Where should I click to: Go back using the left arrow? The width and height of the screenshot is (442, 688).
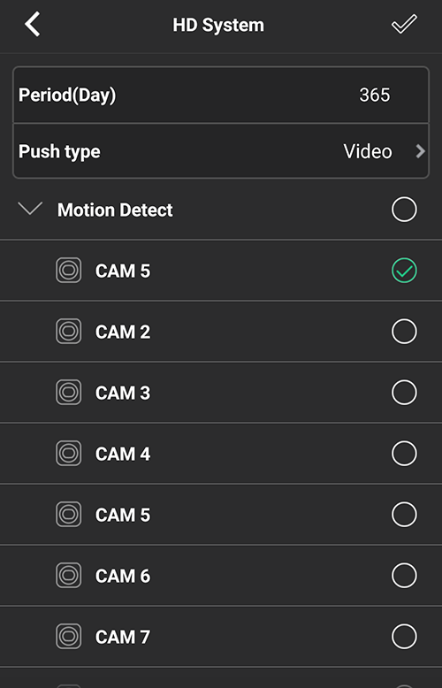33,24
